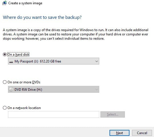This screenshot has height=137, width=154.
Task: Click the DVD RW Drive (H:) combo box text
Action: (x=28, y=90)
